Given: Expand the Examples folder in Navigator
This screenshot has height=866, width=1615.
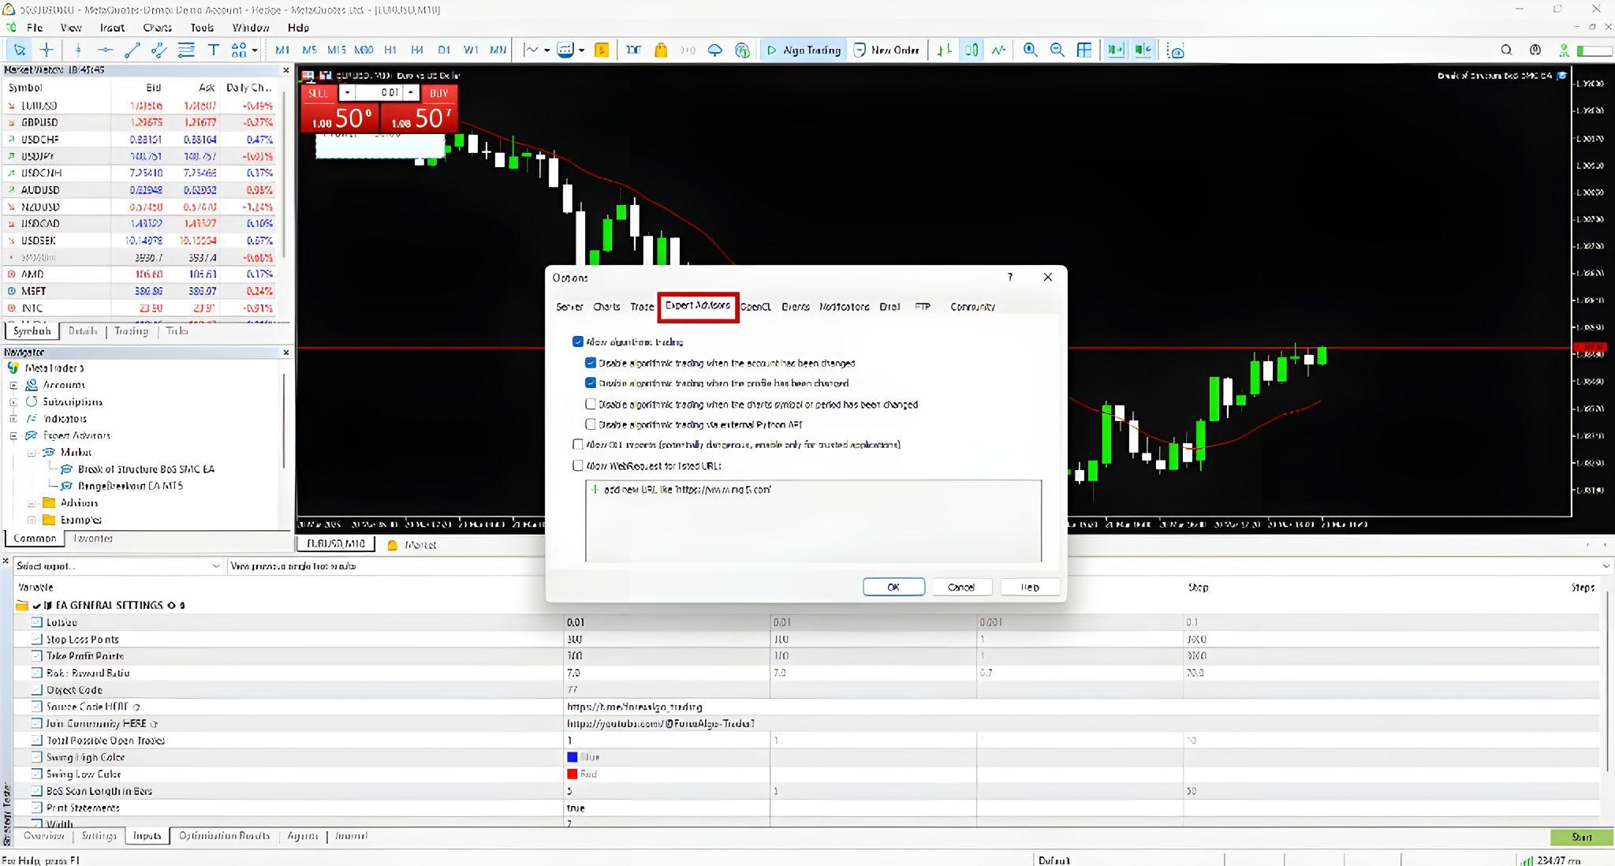Looking at the screenshot, I should point(32,520).
